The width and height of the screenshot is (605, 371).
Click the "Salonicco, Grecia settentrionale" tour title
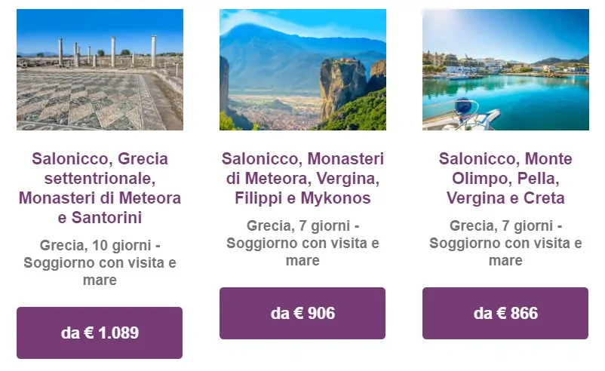pyautogui.click(x=100, y=169)
